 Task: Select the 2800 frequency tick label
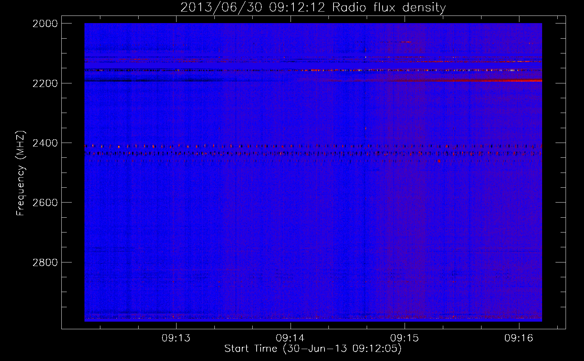(x=45, y=262)
